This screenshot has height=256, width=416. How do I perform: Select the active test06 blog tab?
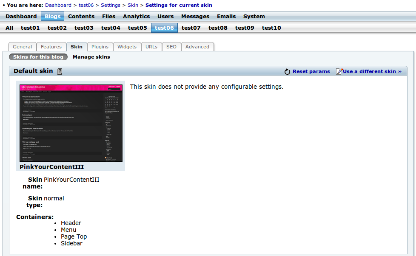point(164,28)
